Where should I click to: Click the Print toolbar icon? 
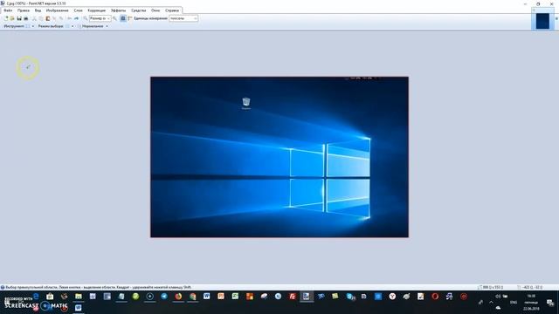point(26,18)
